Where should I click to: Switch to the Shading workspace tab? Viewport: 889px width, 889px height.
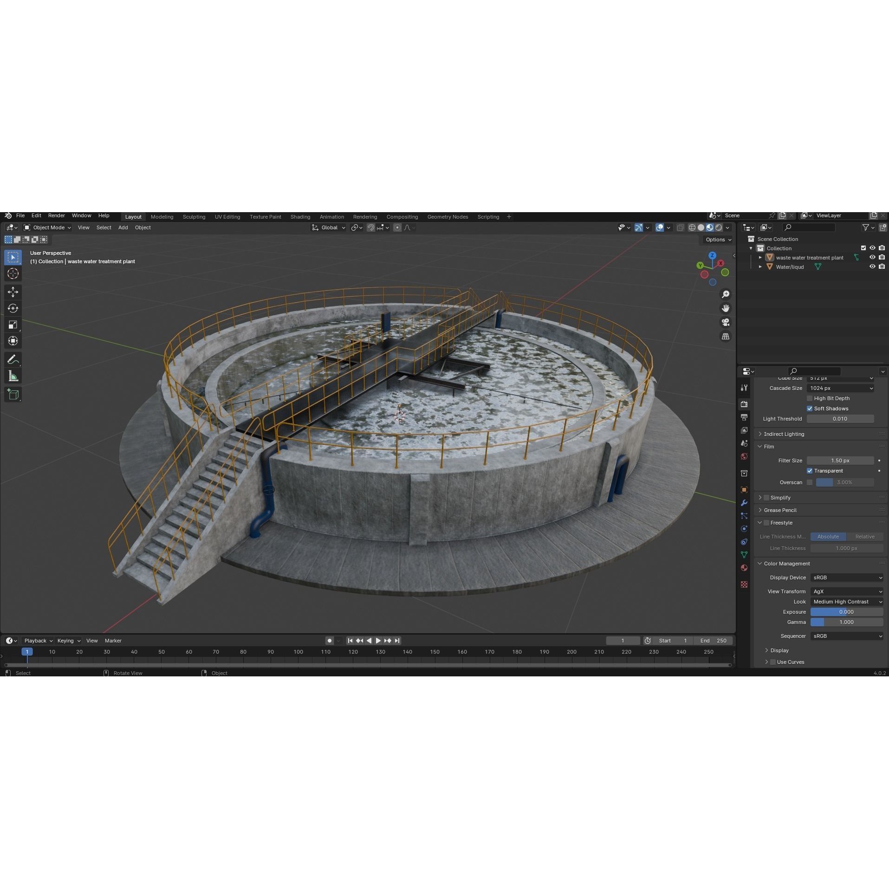pyautogui.click(x=300, y=216)
